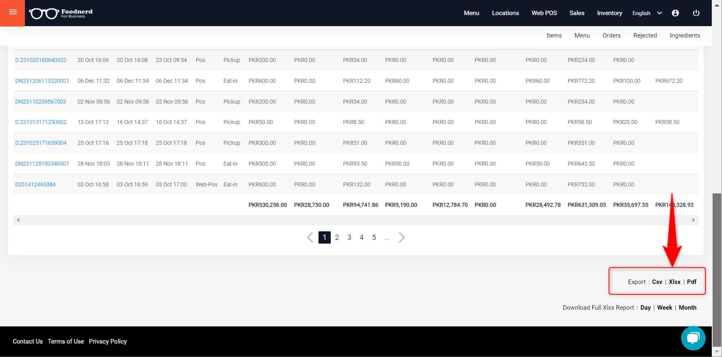722x357 pixels.
Task: Open order DN231206113220001
Action: pos(42,81)
